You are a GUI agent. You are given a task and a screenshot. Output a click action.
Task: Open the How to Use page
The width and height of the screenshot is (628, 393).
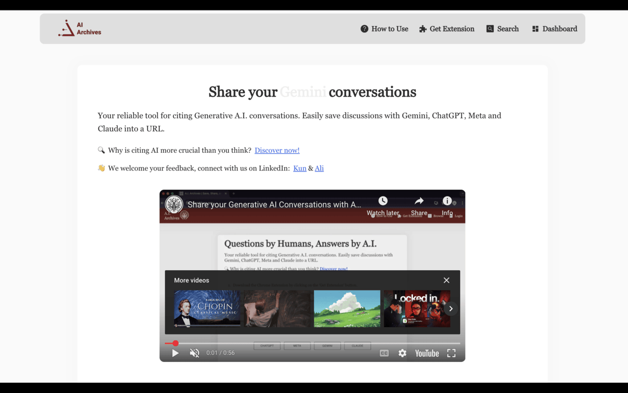click(x=384, y=29)
